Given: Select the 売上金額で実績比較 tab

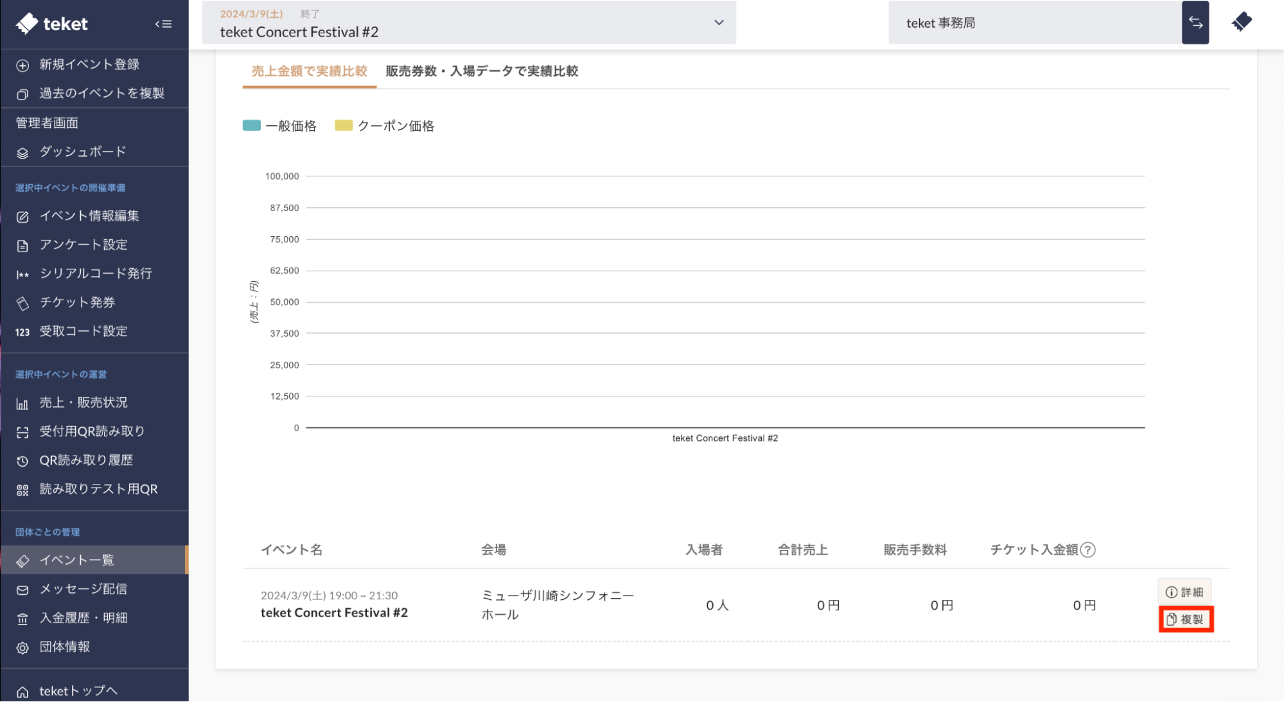Looking at the screenshot, I should click(309, 71).
